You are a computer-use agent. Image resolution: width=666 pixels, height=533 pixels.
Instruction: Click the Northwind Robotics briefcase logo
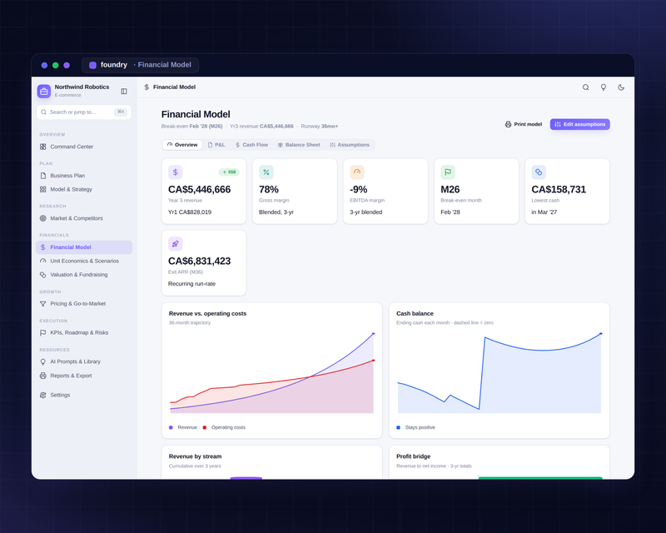pos(44,91)
